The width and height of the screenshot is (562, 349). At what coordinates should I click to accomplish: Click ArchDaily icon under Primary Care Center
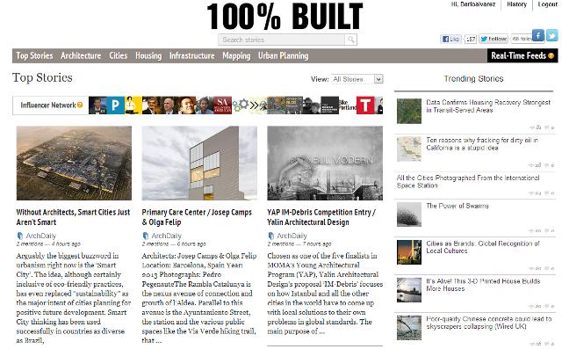point(146,236)
